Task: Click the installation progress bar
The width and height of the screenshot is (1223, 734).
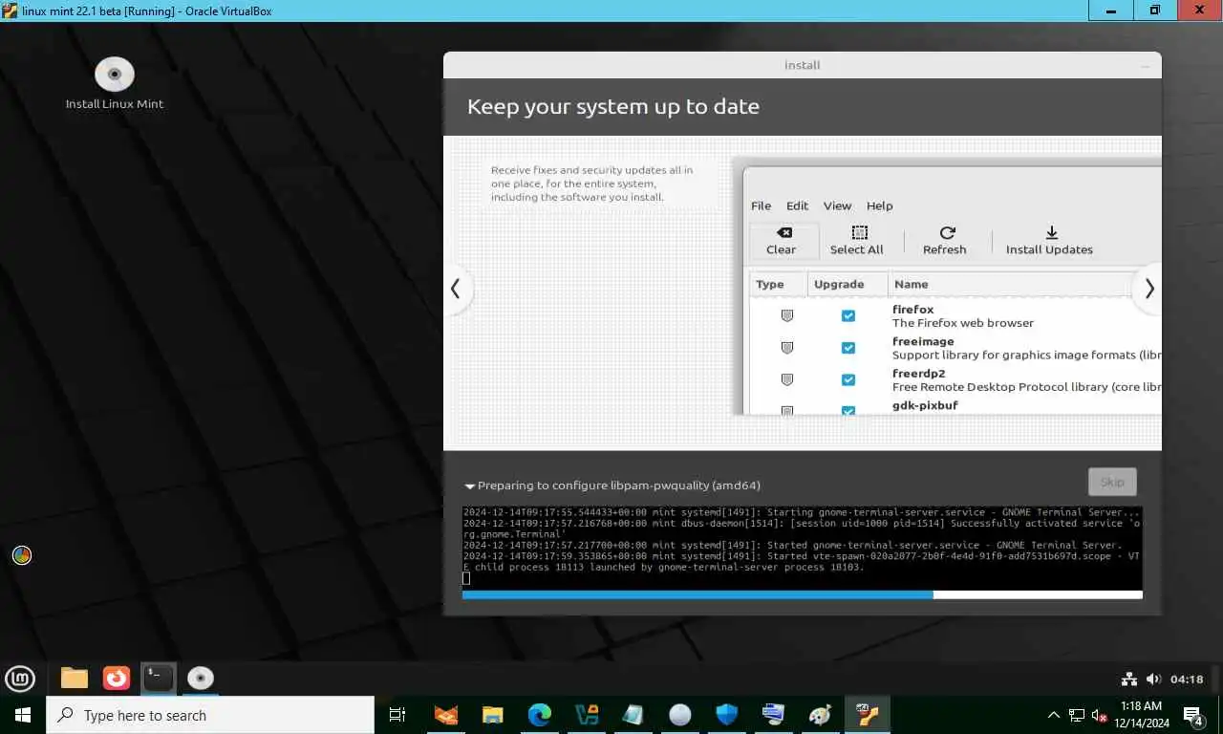Action: tap(803, 594)
